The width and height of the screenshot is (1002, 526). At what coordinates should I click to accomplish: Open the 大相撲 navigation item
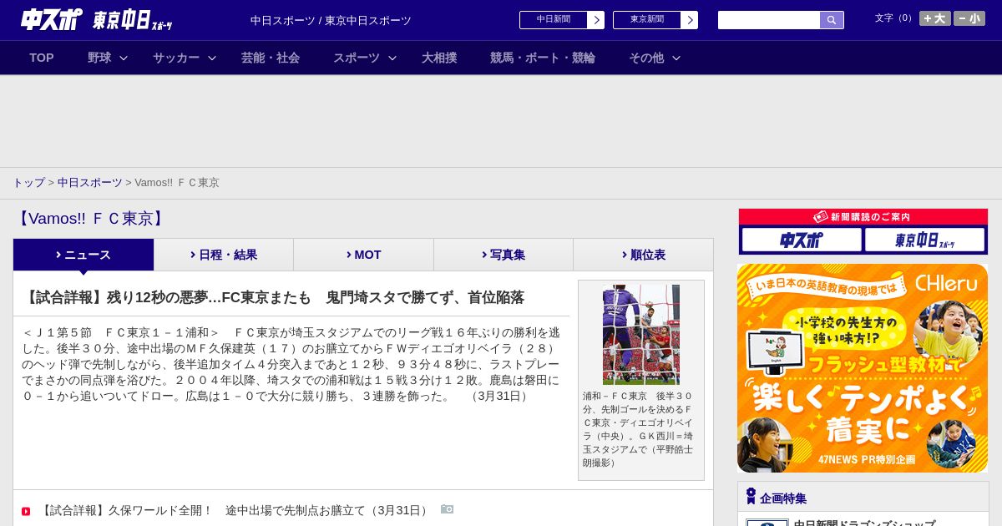tap(439, 58)
